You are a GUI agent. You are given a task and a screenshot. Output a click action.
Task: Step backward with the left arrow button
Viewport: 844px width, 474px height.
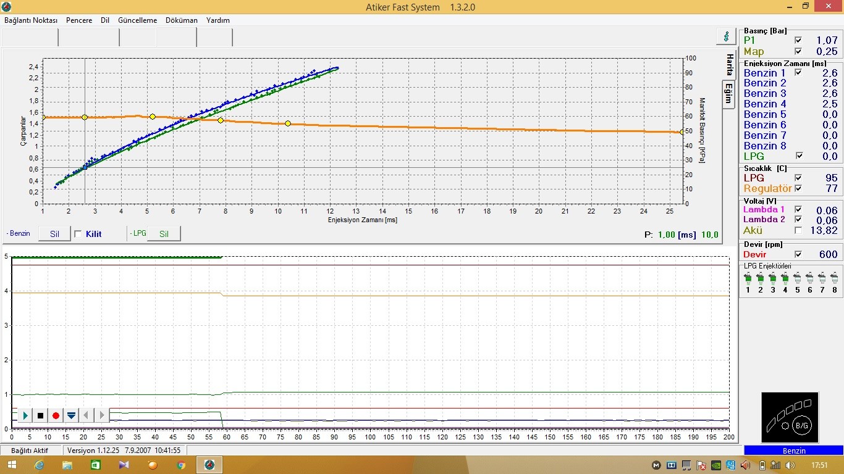pyautogui.click(x=87, y=415)
